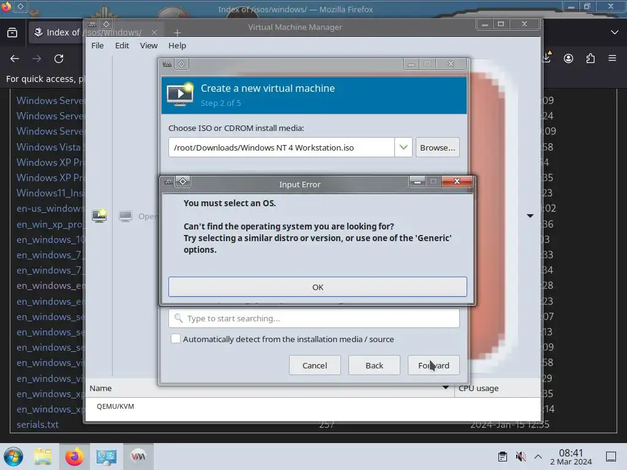627x470 pixels.
Task: Close the Index of /isos/windows/ tab
Action: coord(154,32)
